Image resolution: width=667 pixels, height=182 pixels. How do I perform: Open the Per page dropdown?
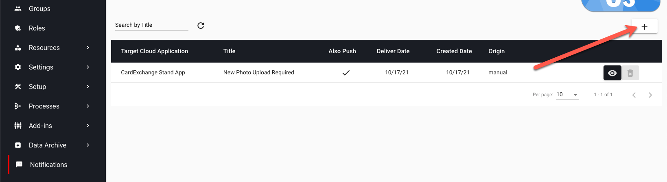click(567, 95)
